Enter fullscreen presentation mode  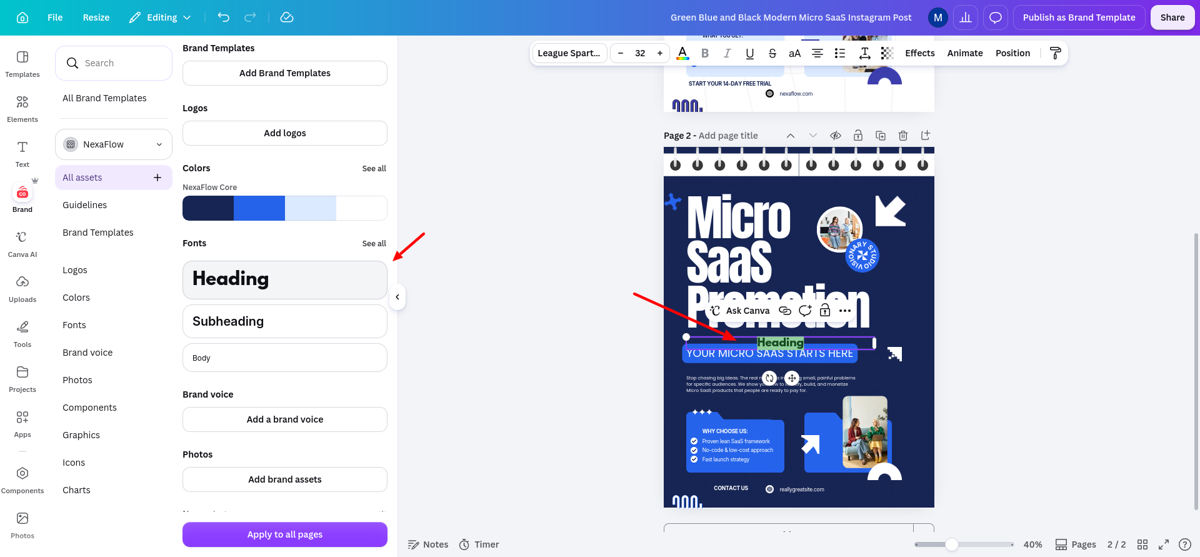1164,544
